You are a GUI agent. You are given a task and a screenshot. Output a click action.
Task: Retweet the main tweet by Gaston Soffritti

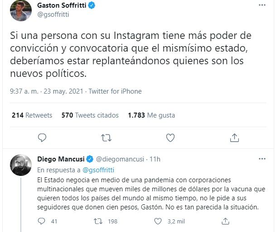[x=106, y=137]
